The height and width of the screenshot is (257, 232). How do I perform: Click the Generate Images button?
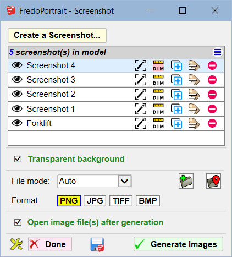point(178,244)
